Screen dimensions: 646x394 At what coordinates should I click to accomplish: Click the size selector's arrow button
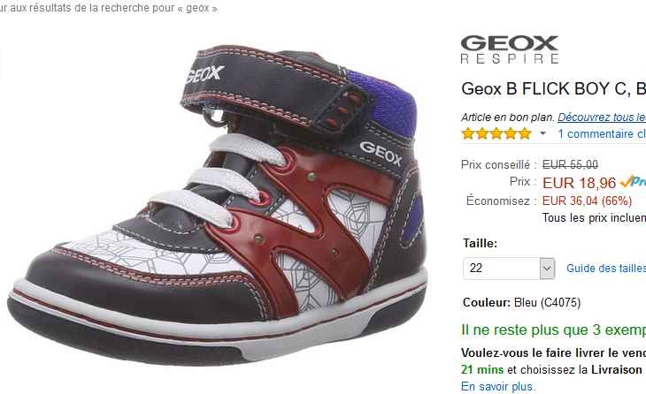pos(547,269)
